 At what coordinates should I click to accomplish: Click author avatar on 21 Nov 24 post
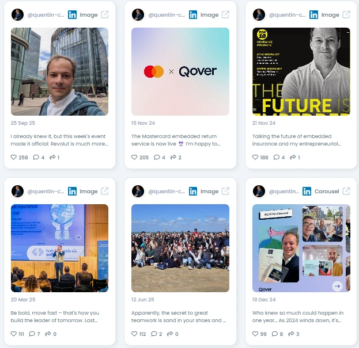point(259,14)
